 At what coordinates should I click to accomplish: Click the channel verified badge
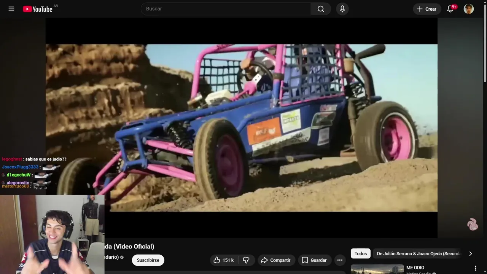[122, 257]
